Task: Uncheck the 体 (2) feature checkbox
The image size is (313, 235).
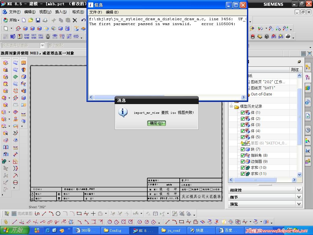Action: point(243,119)
